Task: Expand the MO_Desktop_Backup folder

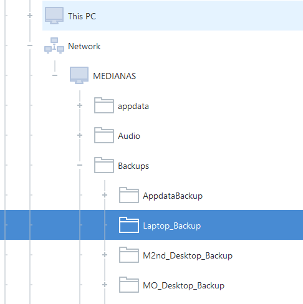Action: (x=105, y=285)
